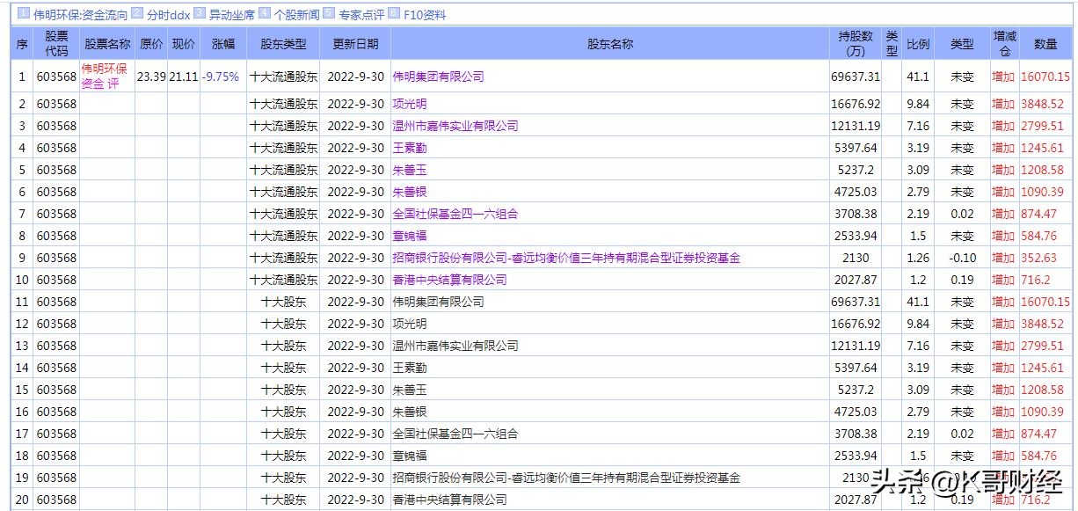Open the 个股新闻 link
This screenshot has width=1078, height=511.
click(296, 15)
